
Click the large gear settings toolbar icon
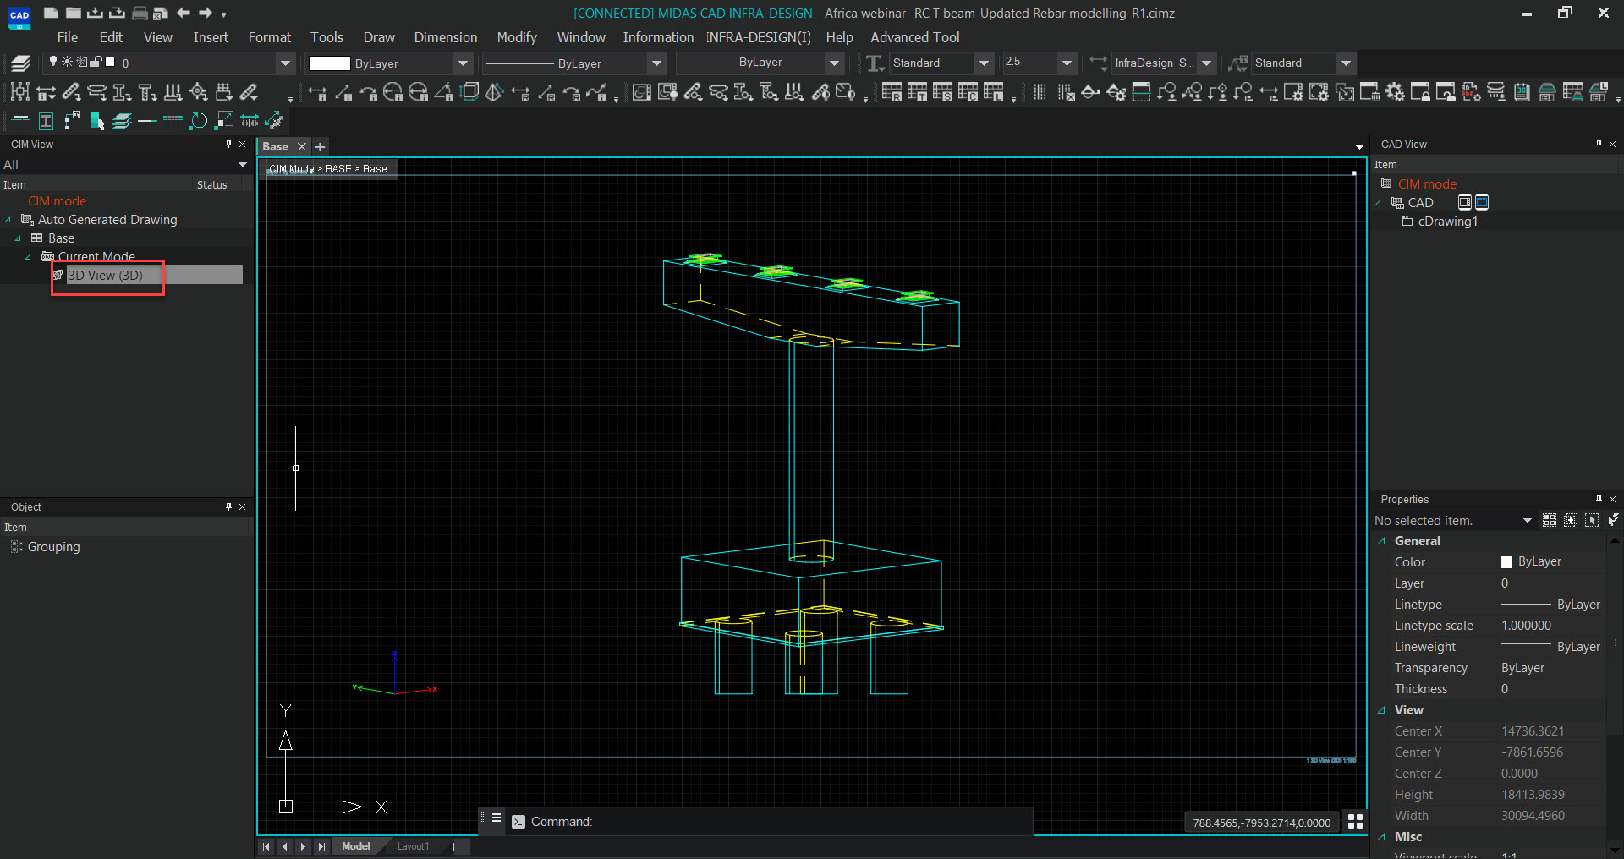[x=1395, y=91]
